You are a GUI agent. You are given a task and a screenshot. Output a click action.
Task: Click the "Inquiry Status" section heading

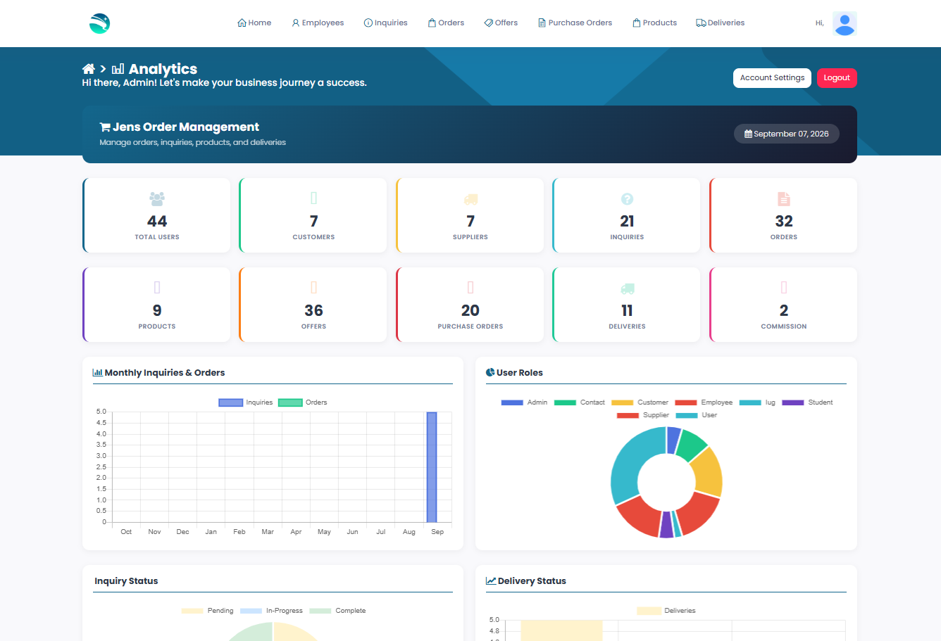[126, 581]
